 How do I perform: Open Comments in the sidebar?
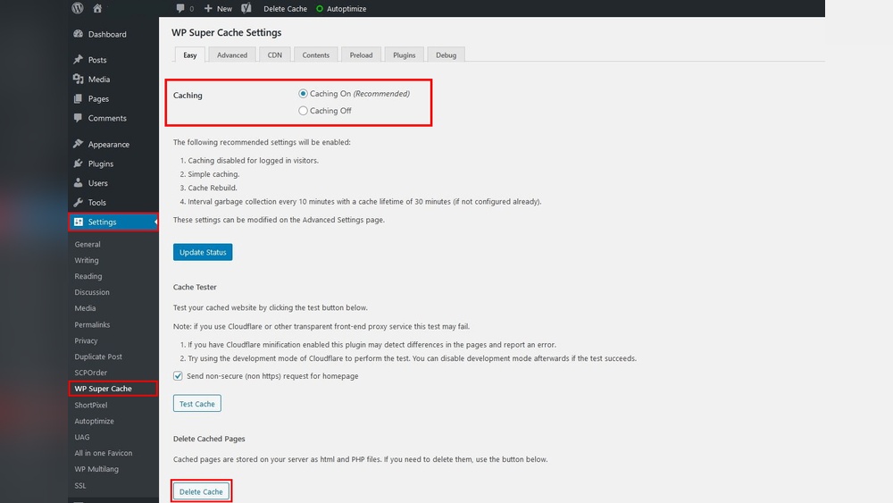107,118
